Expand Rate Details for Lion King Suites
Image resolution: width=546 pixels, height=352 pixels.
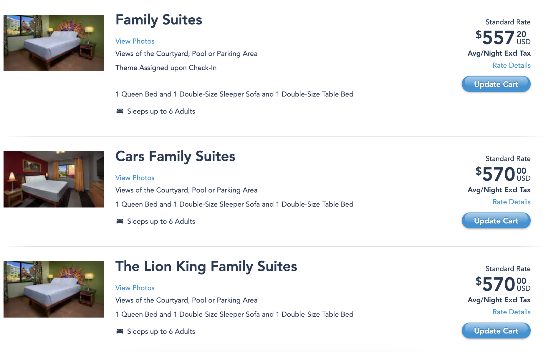pyautogui.click(x=512, y=312)
